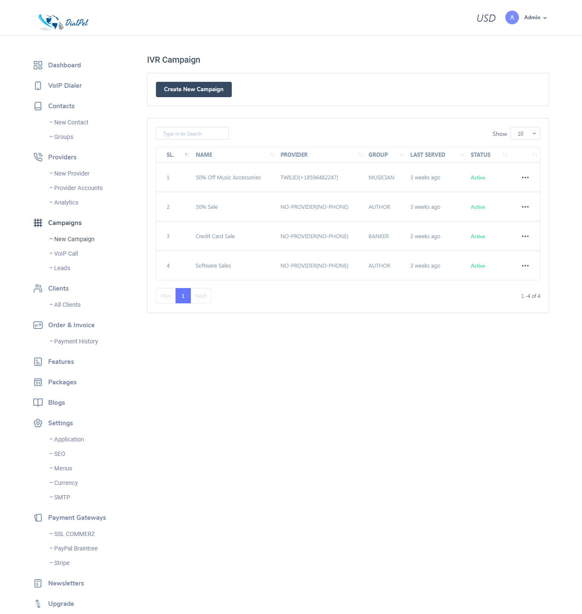Click the DialPel logo
Screen dimensions: 582x614
[63, 22]
